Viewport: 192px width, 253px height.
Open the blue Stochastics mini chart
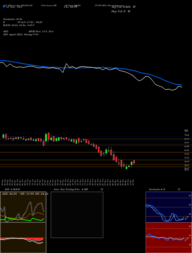point(169,207)
